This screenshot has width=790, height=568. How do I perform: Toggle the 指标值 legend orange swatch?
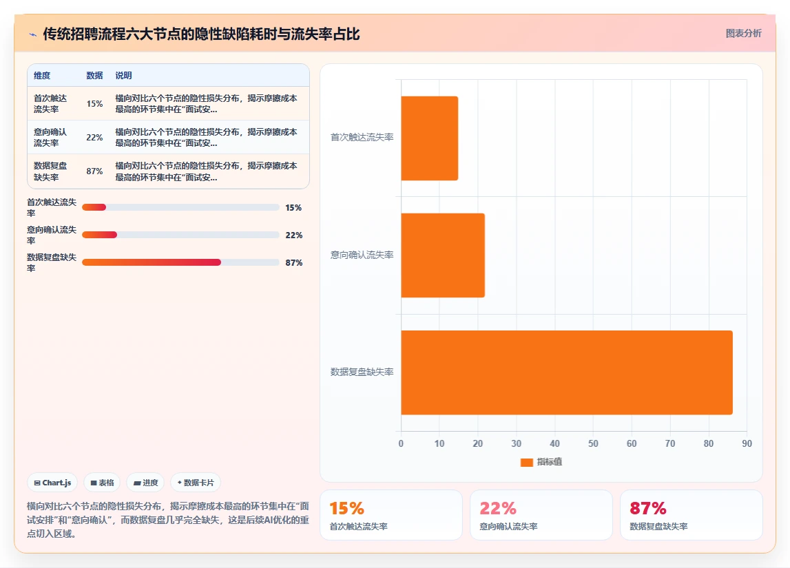pos(526,462)
